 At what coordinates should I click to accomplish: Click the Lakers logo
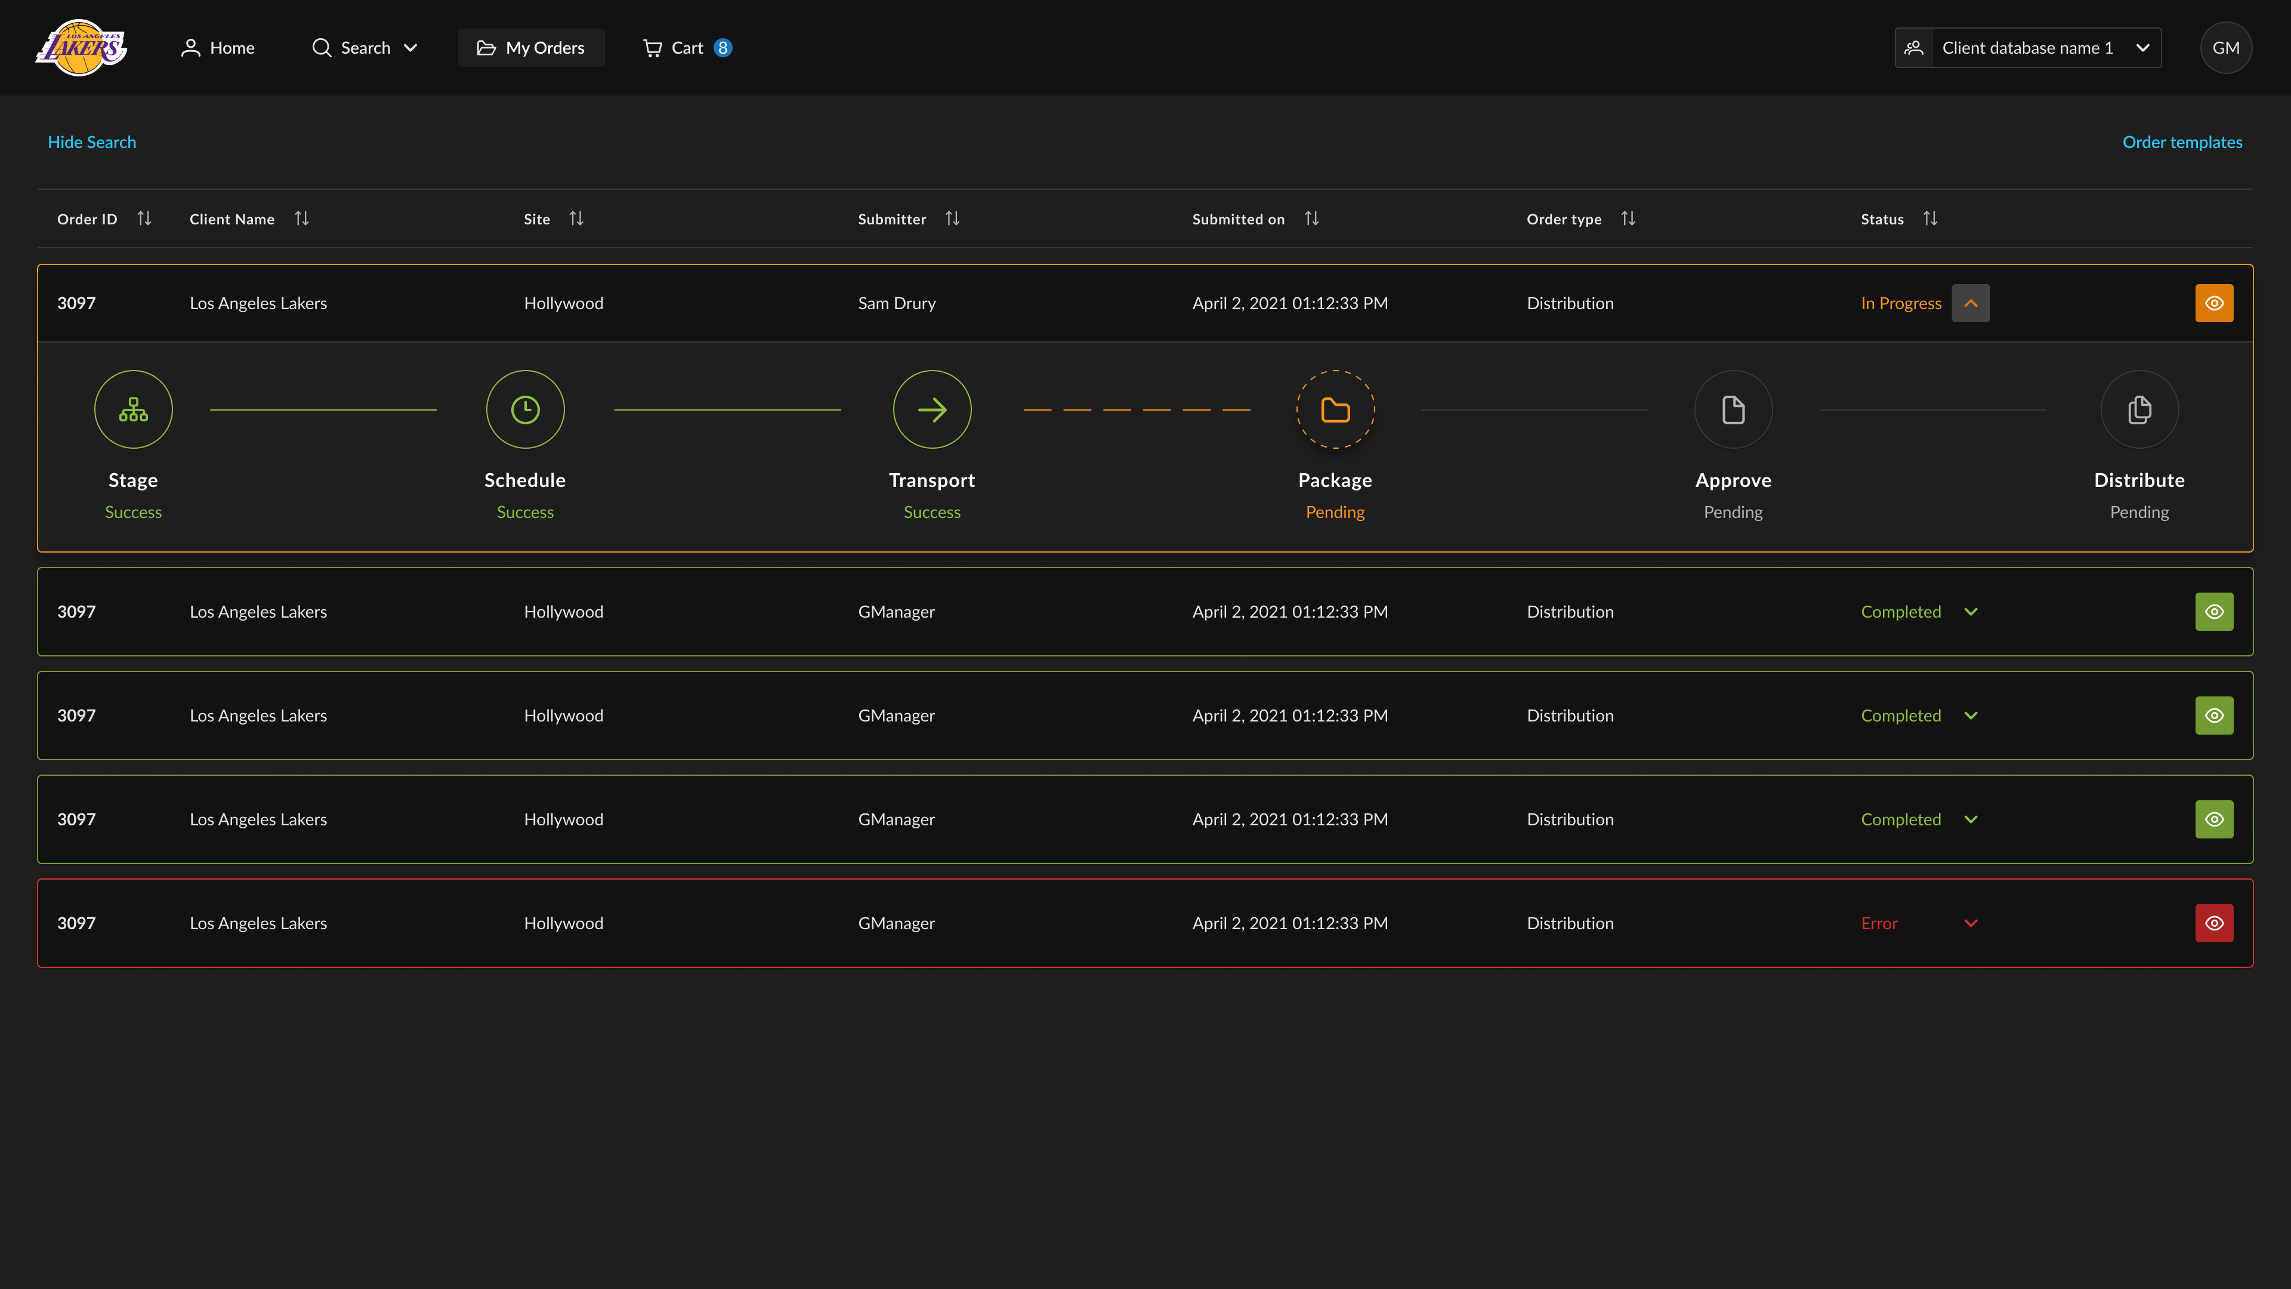tap(81, 48)
